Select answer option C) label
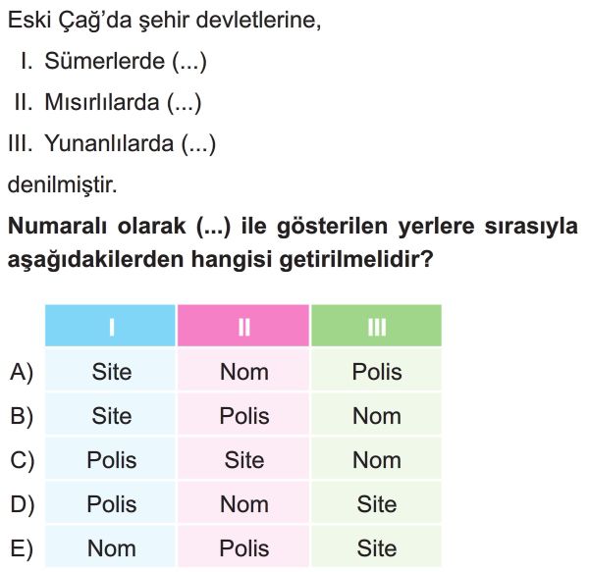The image size is (589, 572). point(23,460)
